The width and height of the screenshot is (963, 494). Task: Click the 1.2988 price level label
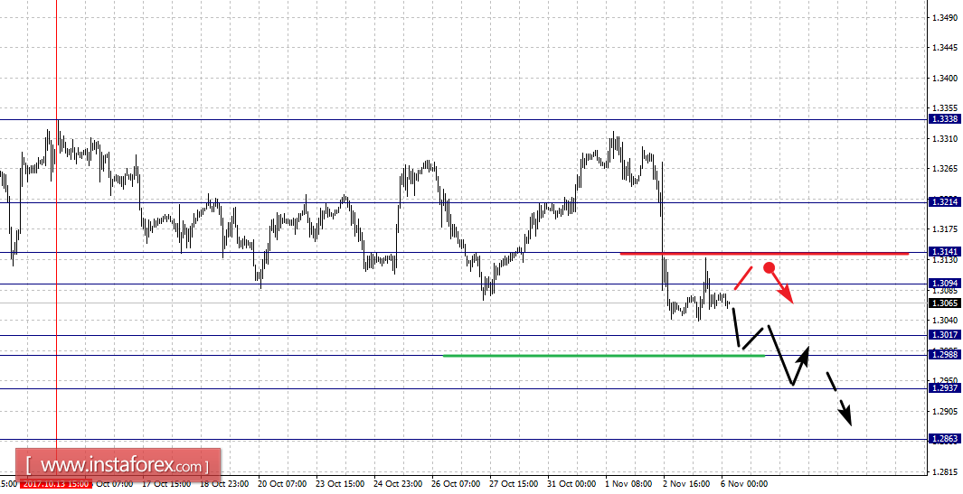945,355
